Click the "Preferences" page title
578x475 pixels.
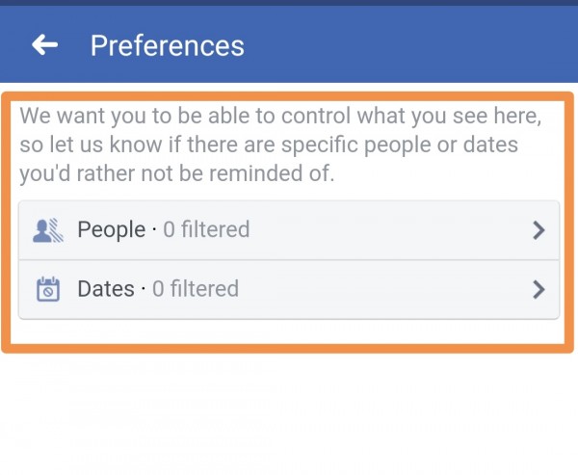pyautogui.click(x=167, y=45)
